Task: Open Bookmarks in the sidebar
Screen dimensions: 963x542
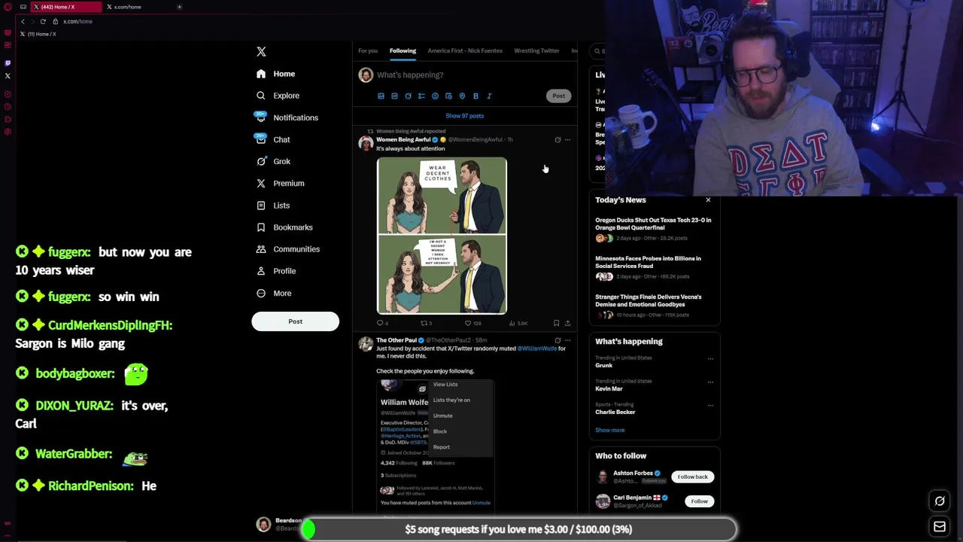Action: click(x=284, y=227)
